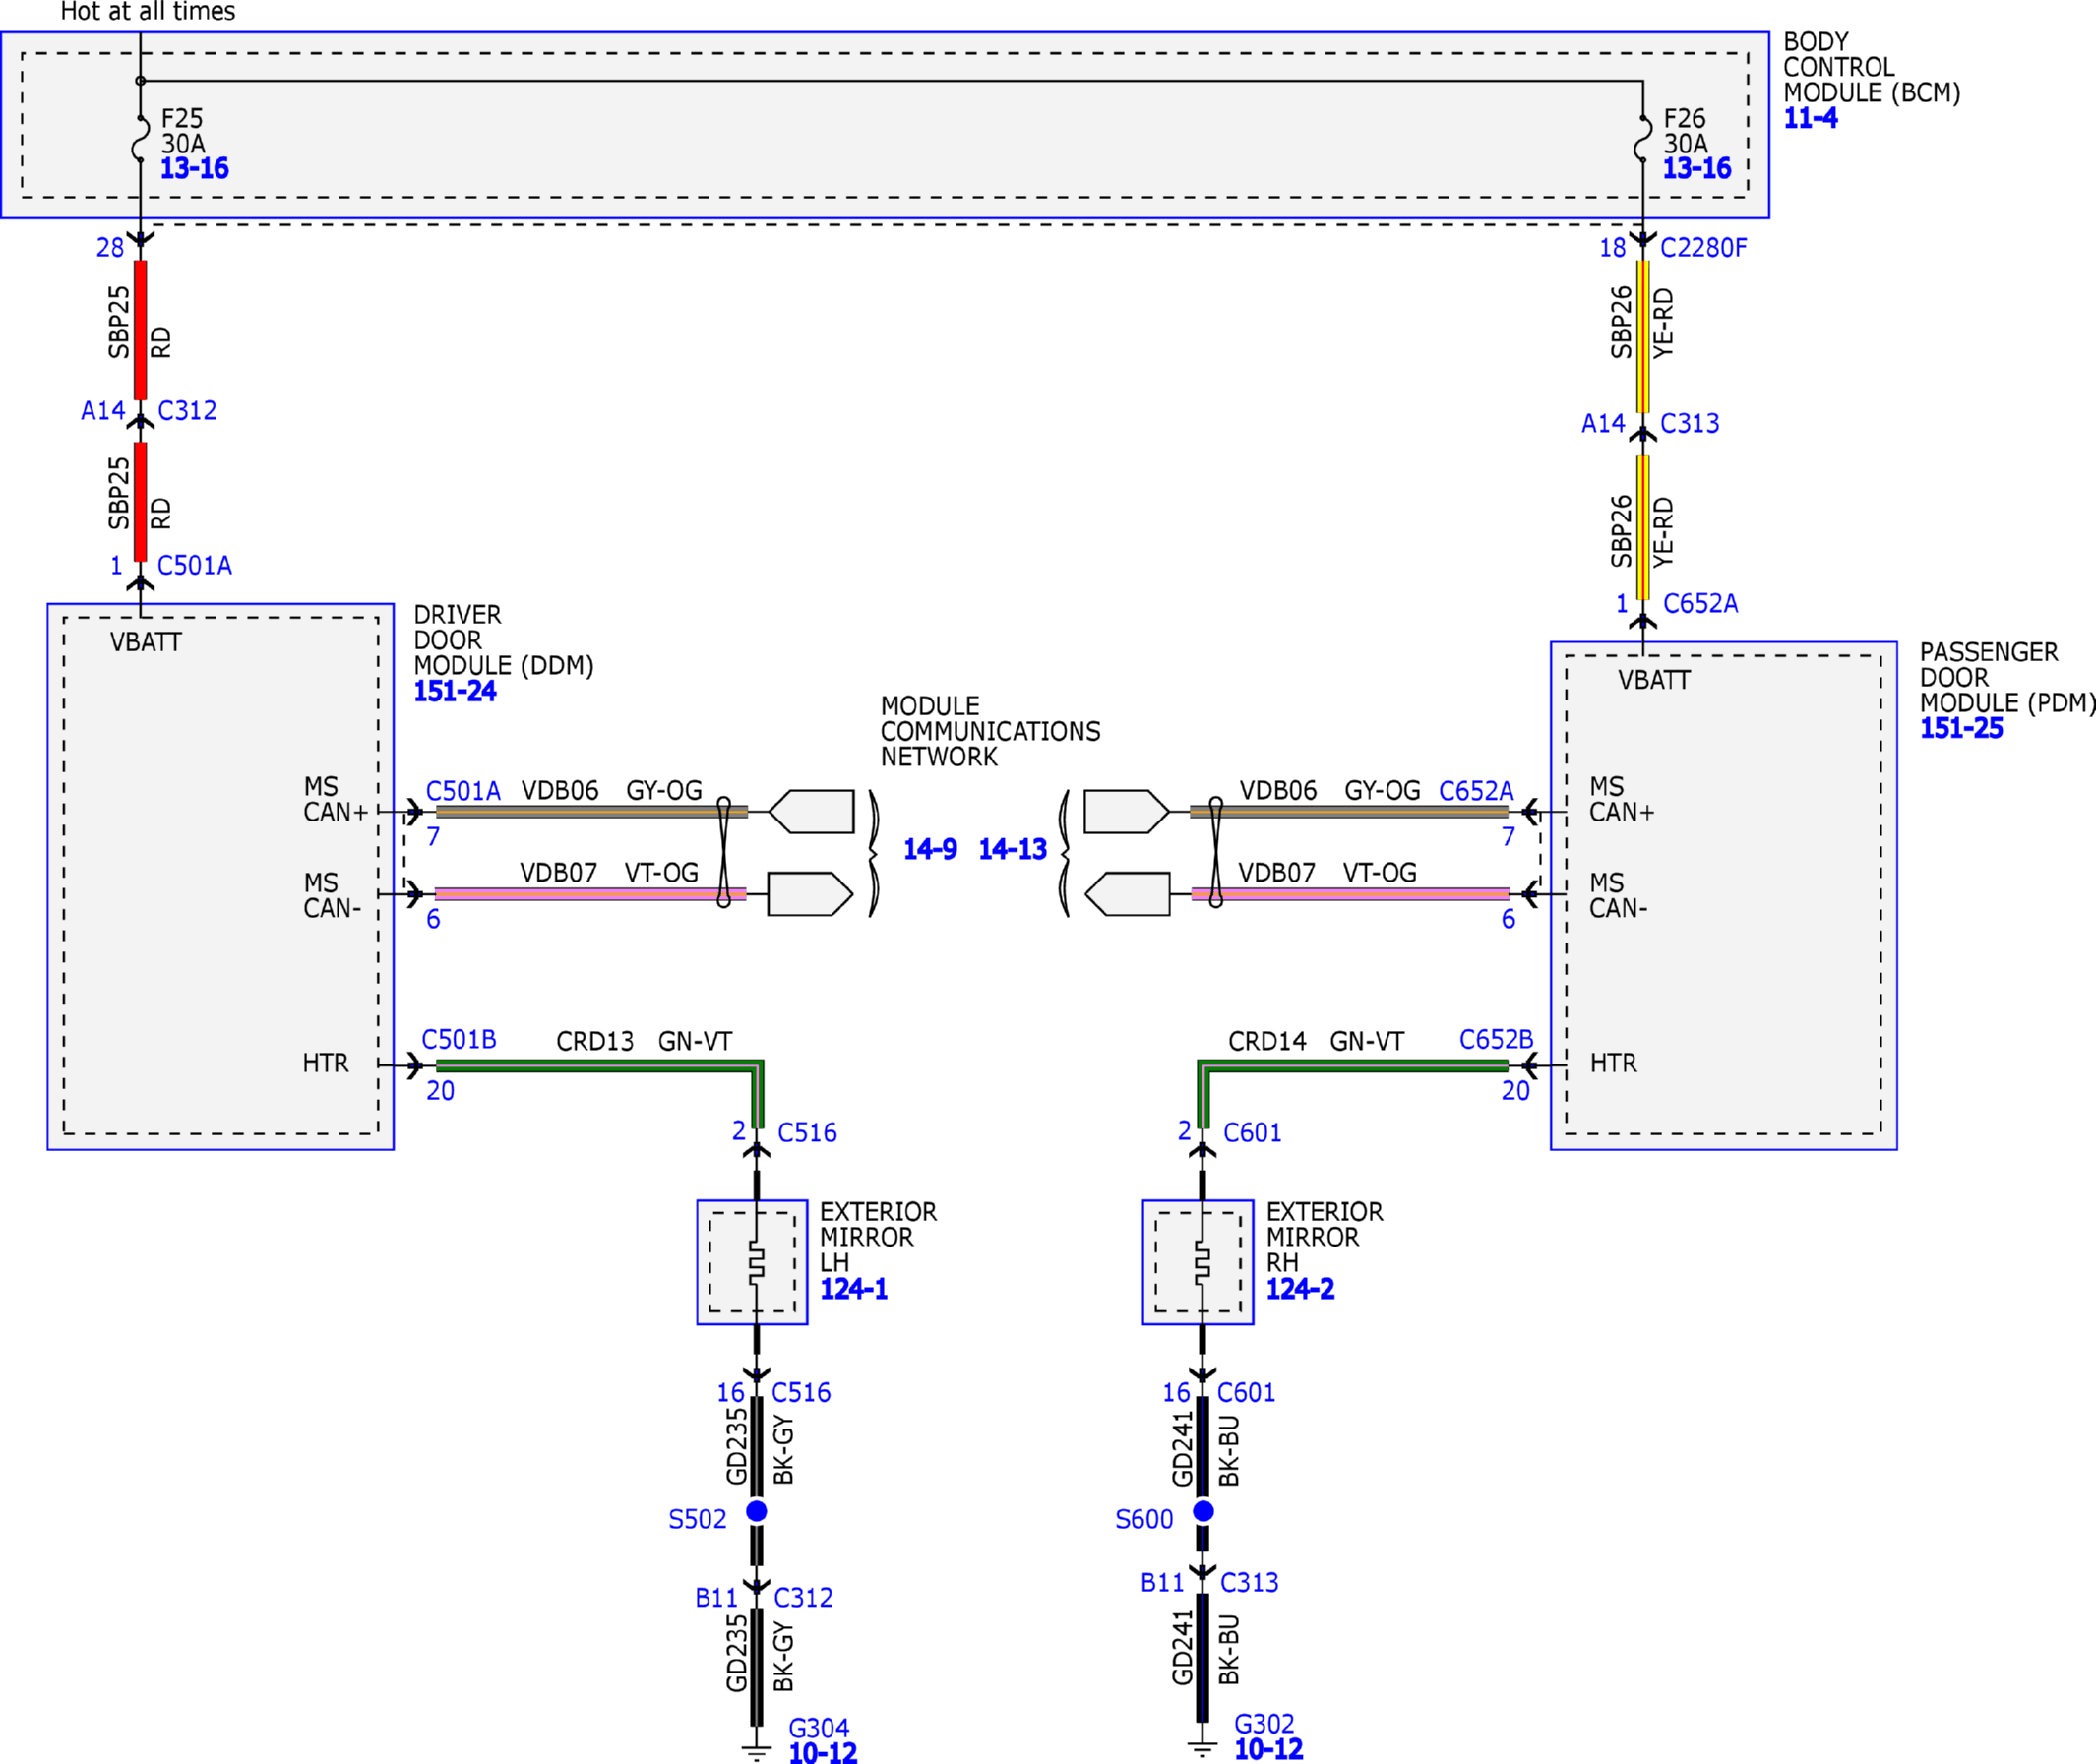Follow the 14-13 network page link
Viewport: 2096px width, 1764px height.
(x=1012, y=849)
